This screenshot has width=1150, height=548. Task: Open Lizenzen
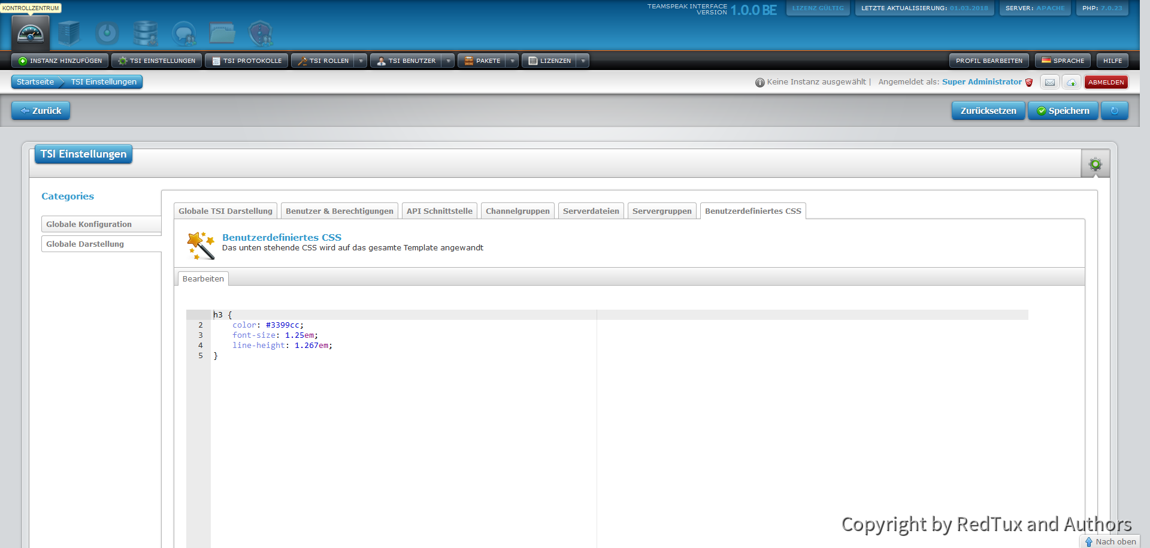click(x=549, y=60)
